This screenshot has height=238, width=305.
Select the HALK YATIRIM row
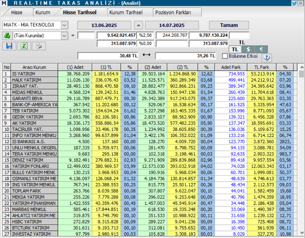coord(150,80)
